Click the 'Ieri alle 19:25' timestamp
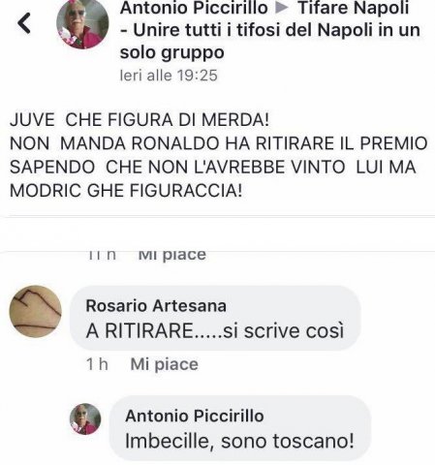 [169, 76]
